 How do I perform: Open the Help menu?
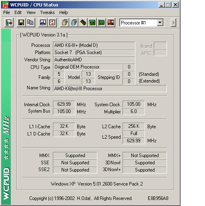pyautogui.click(x=64, y=12)
